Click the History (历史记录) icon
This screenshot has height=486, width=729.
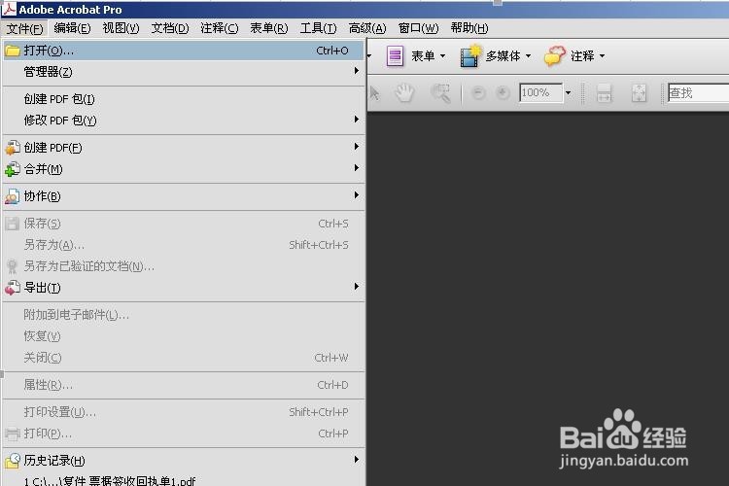(x=12, y=461)
